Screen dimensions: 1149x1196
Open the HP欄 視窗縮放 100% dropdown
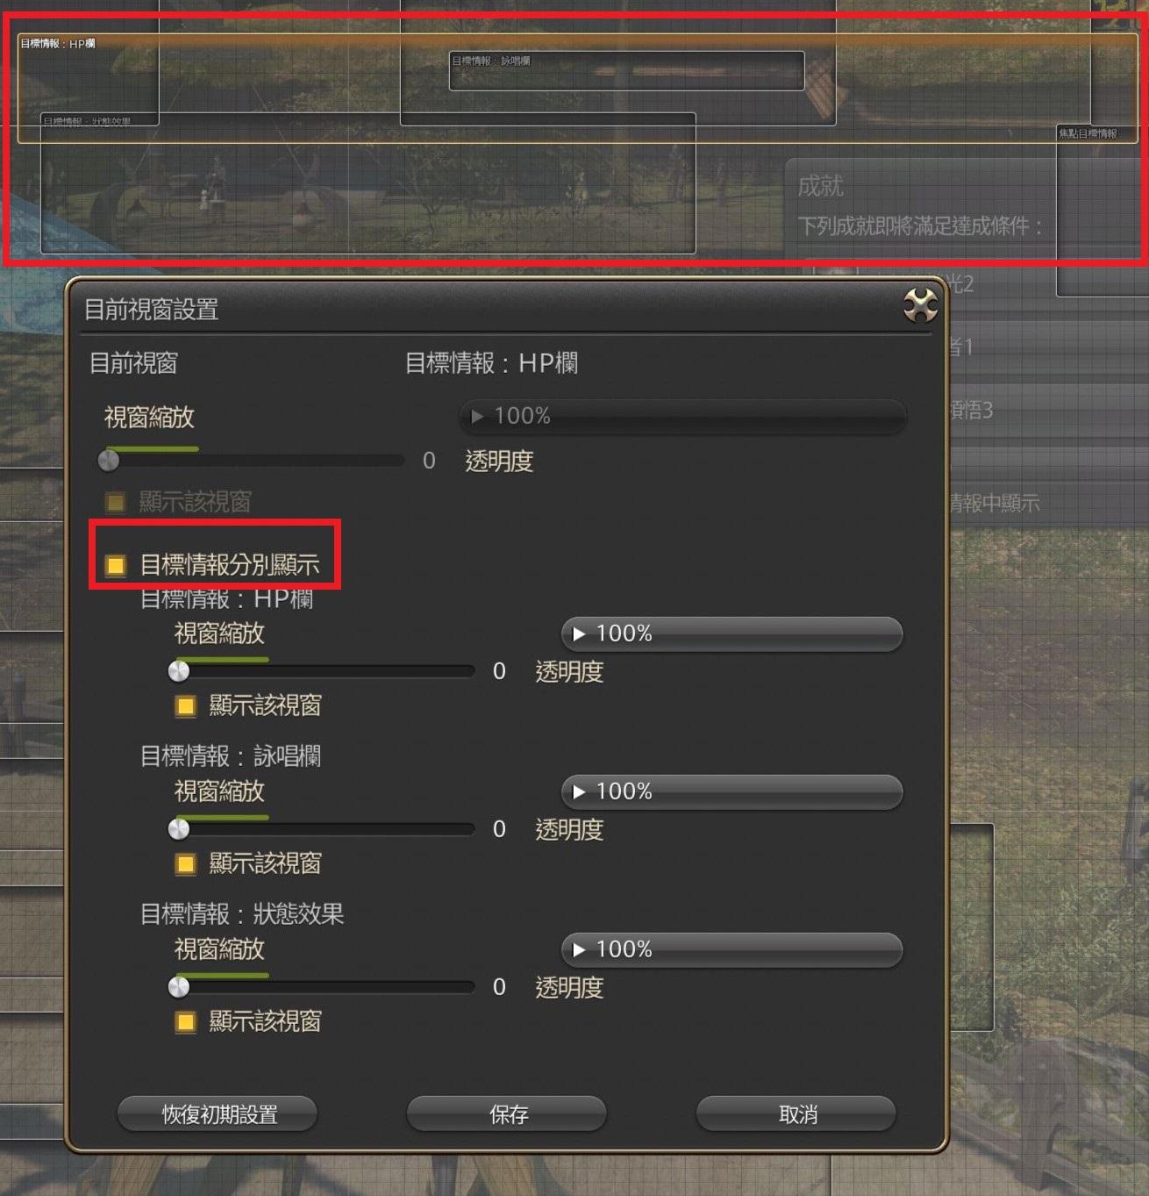pyautogui.click(x=732, y=634)
